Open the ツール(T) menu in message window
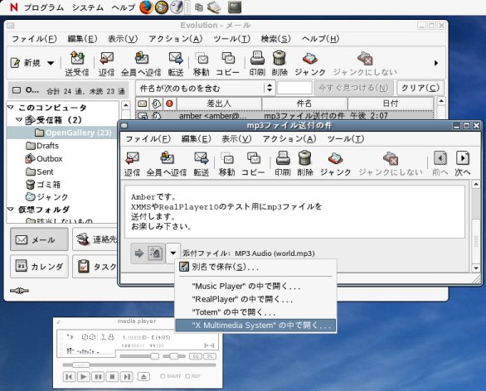This screenshot has height=391, width=486. pyautogui.click(x=346, y=139)
